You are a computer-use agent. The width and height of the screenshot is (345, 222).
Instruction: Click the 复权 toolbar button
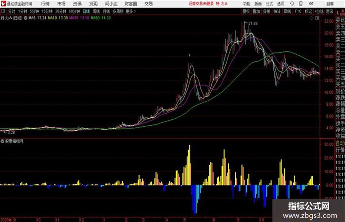click(x=246, y=11)
